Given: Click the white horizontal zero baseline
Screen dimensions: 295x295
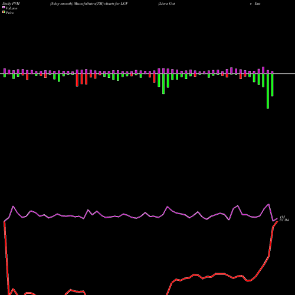Looking at the screenshot, I should pyautogui.click(x=147, y=74).
